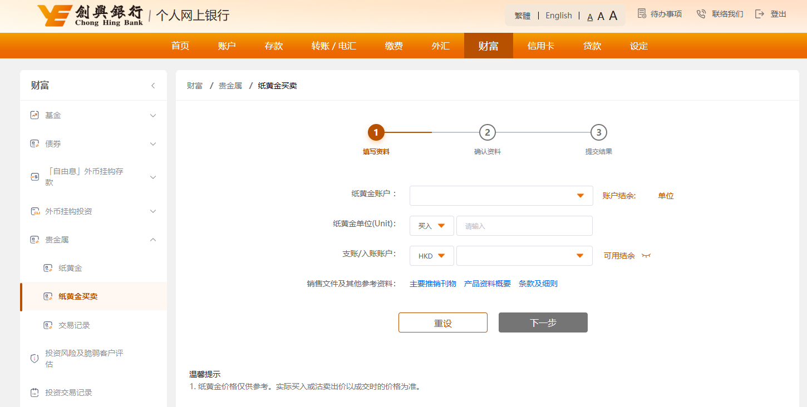Click the 重设 reset button

click(442, 322)
